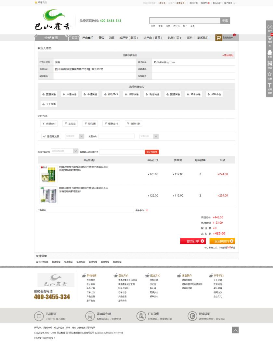Viewport: 273px width, 342px height.
Task: Select 韵达快递 delivery option
Action: click(152, 94)
